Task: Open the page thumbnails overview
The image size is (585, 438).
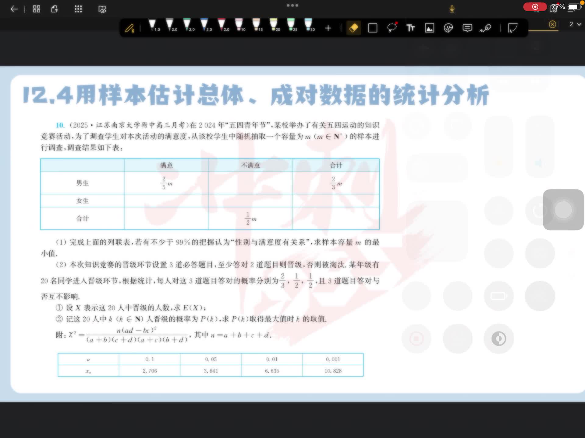Action: pos(37,9)
